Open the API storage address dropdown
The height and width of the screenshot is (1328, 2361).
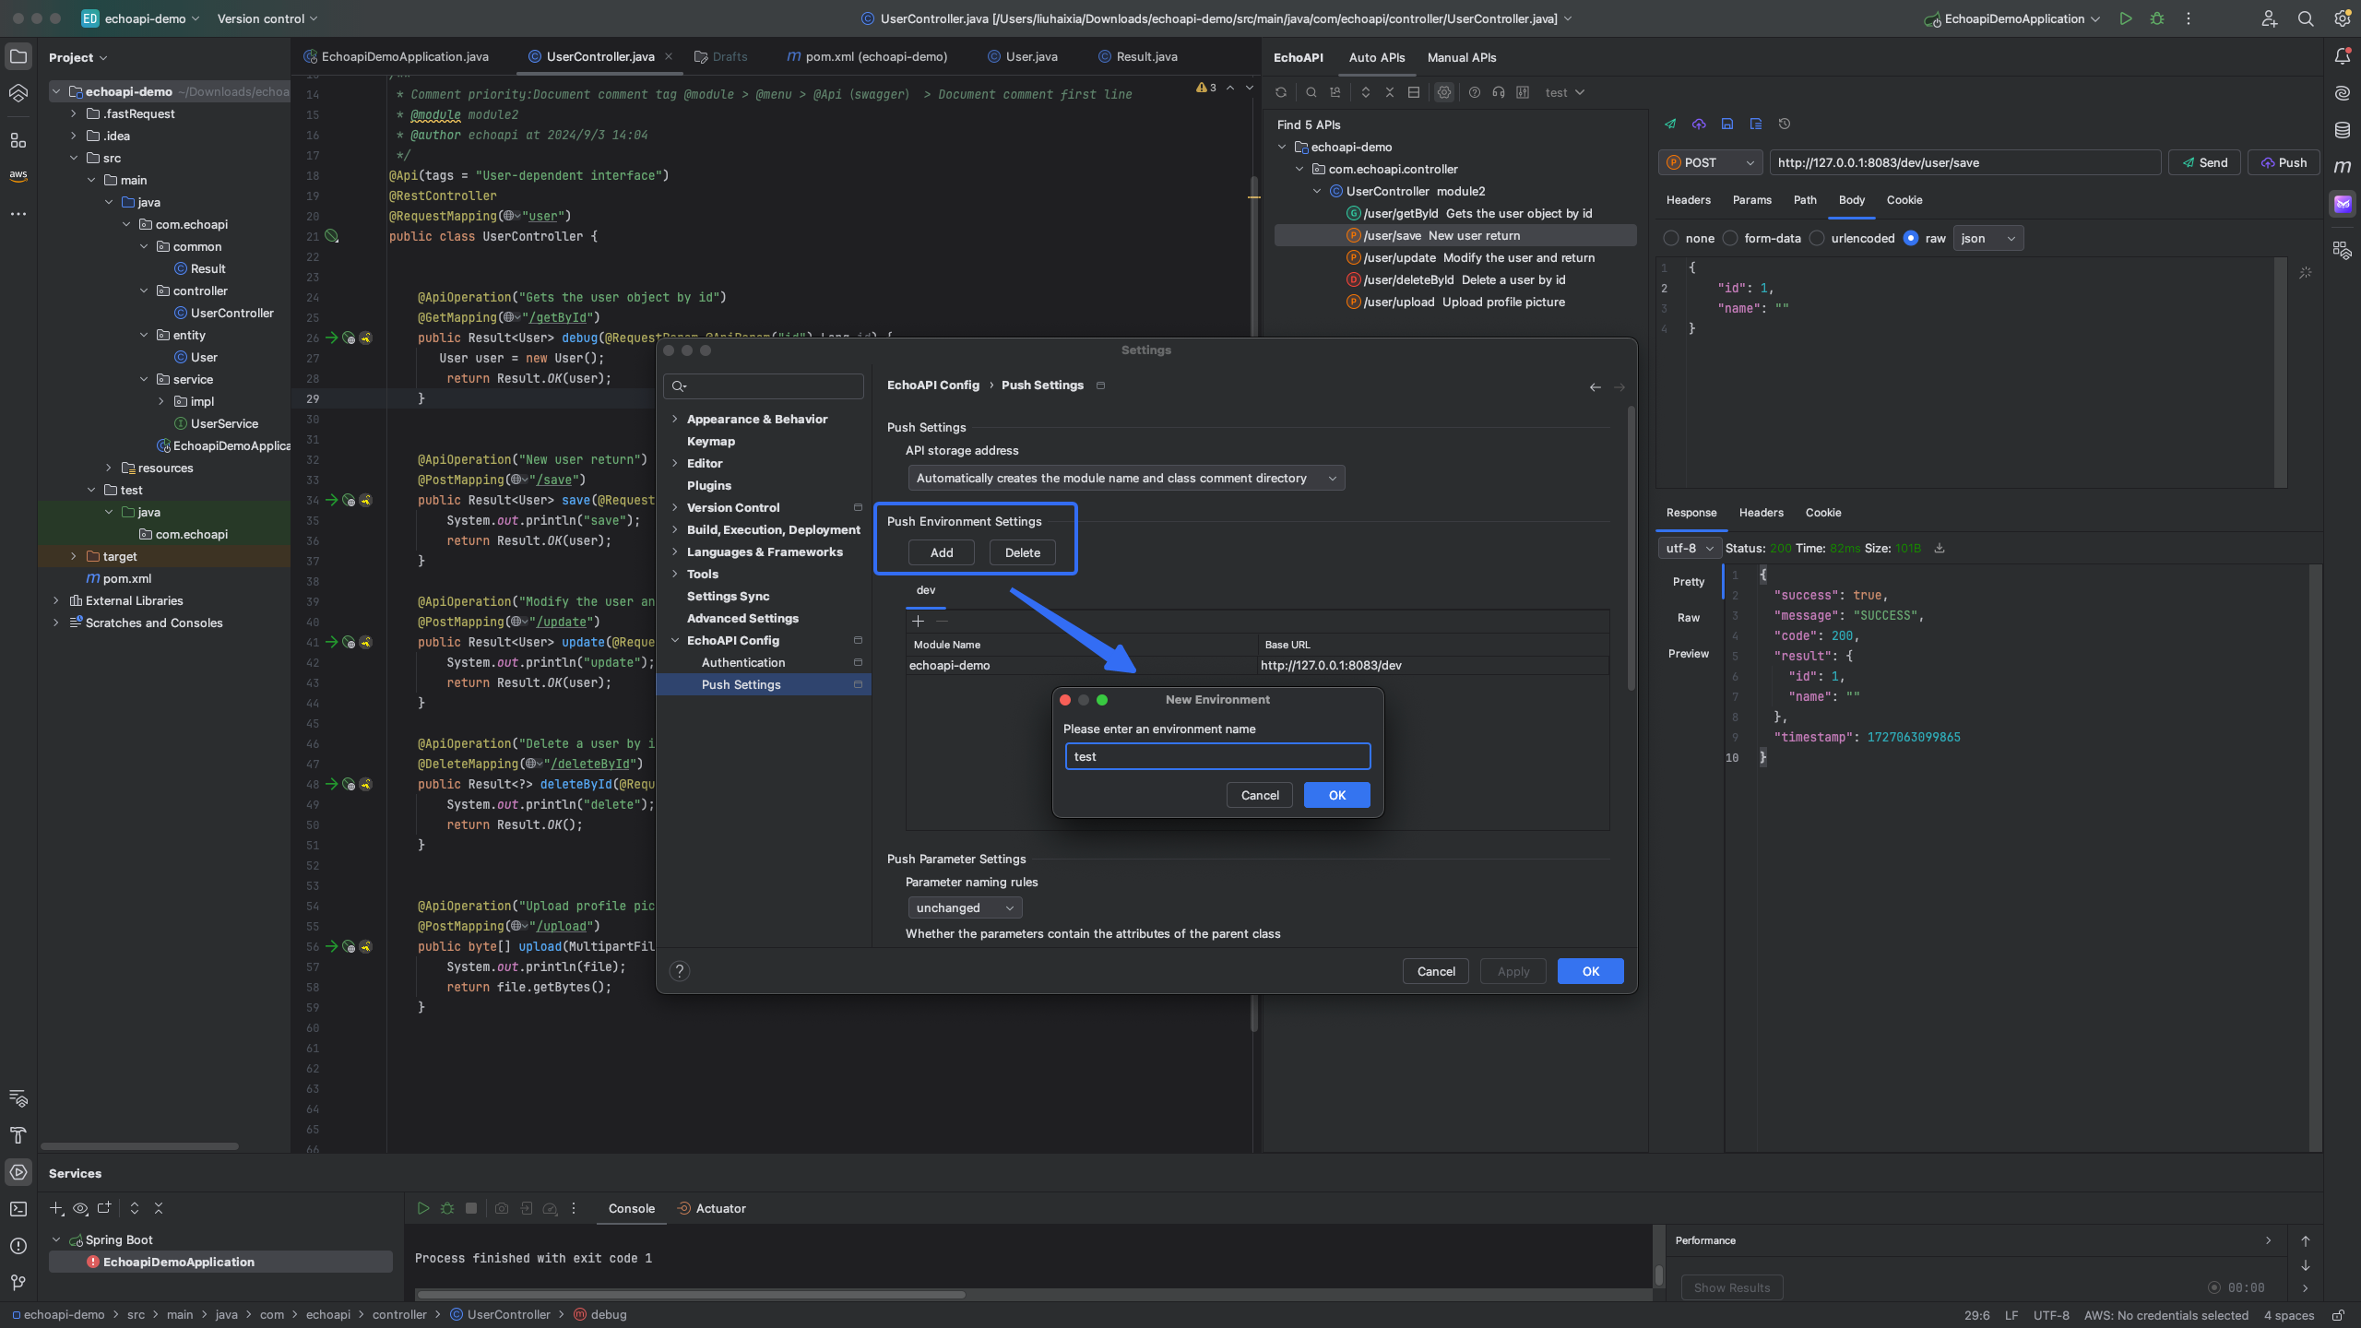coord(1126,478)
